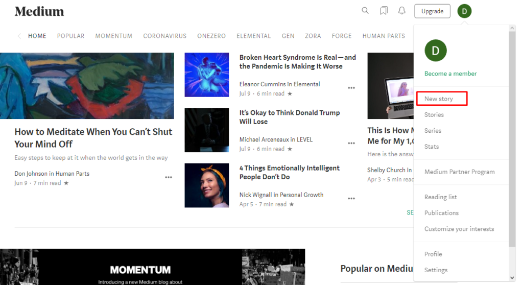The width and height of the screenshot is (523, 285).
Task: Select New story from the menu
Action: pyautogui.click(x=439, y=99)
